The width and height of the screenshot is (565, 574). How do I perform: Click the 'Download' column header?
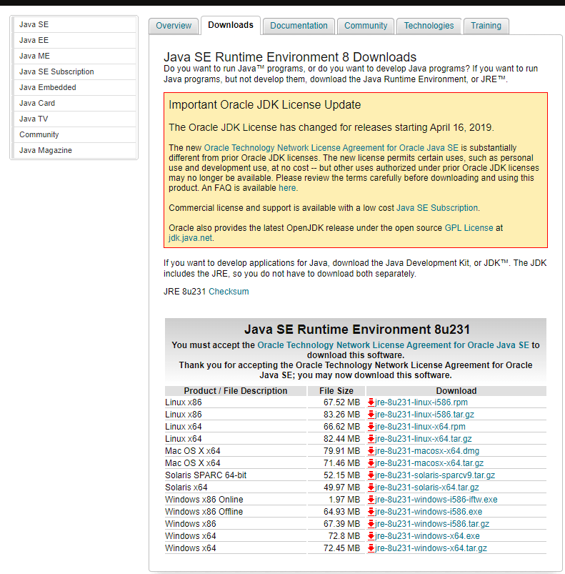click(456, 391)
